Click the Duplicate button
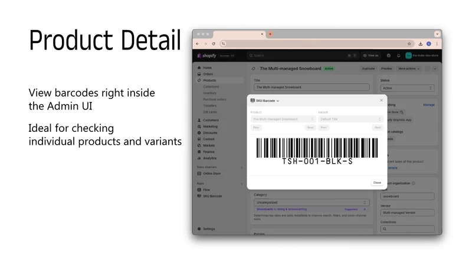 point(368,69)
